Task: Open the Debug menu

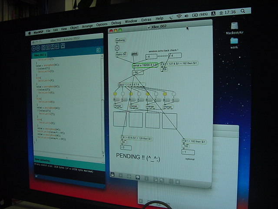Action: click(x=116, y=23)
